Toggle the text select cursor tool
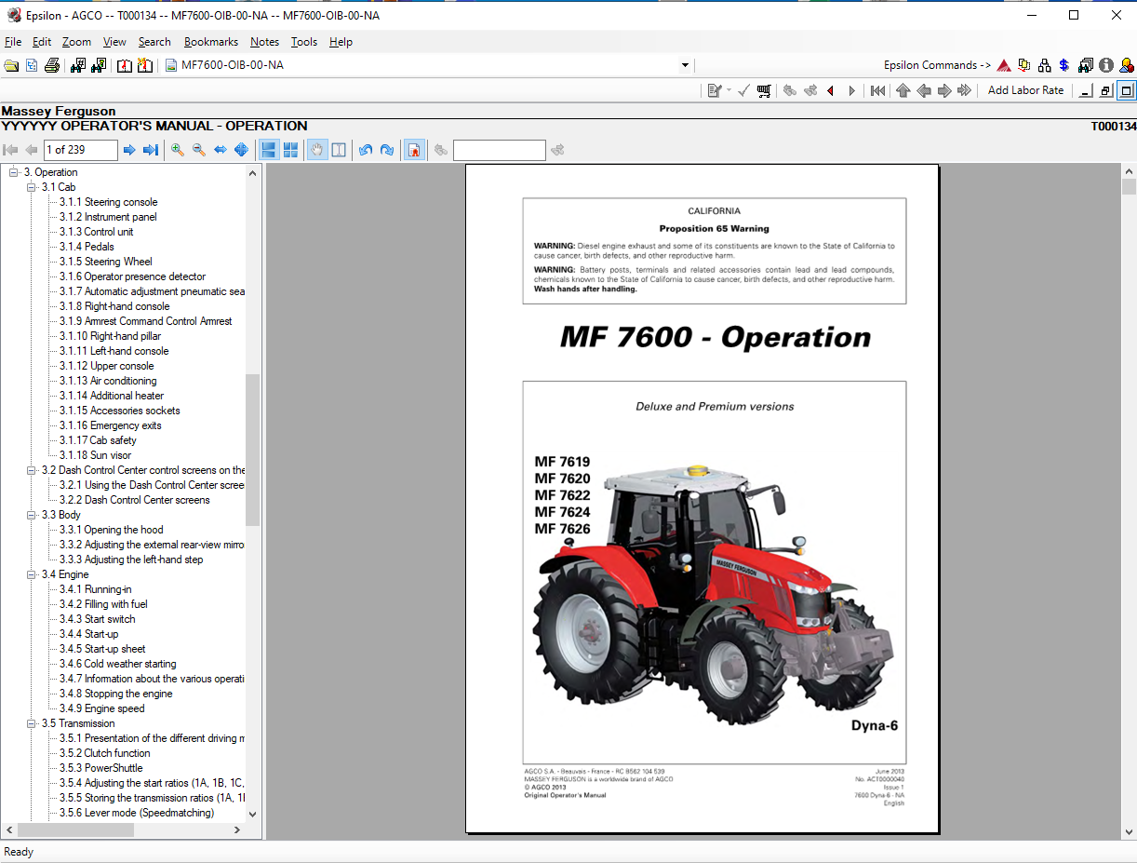The width and height of the screenshot is (1137, 863). coord(339,150)
